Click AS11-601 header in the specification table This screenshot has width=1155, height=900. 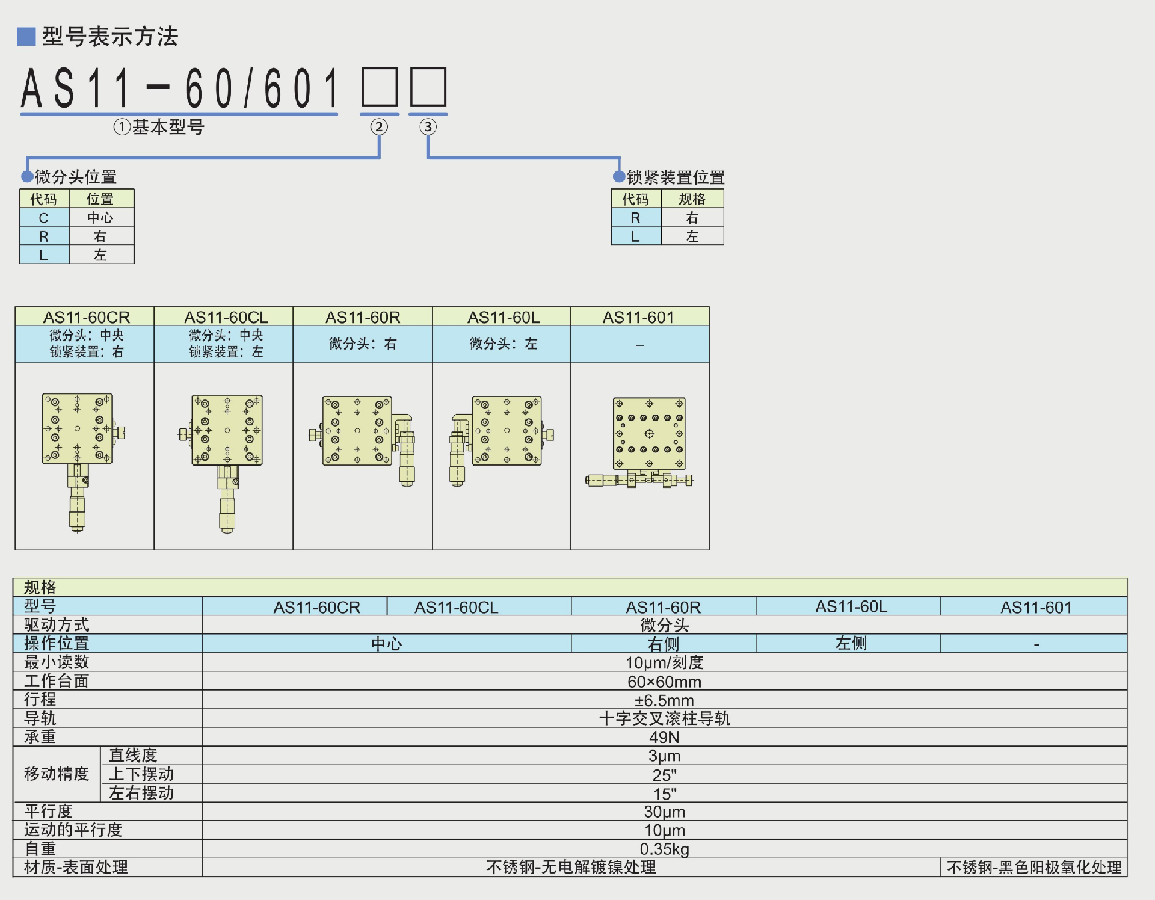(x=1035, y=607)
